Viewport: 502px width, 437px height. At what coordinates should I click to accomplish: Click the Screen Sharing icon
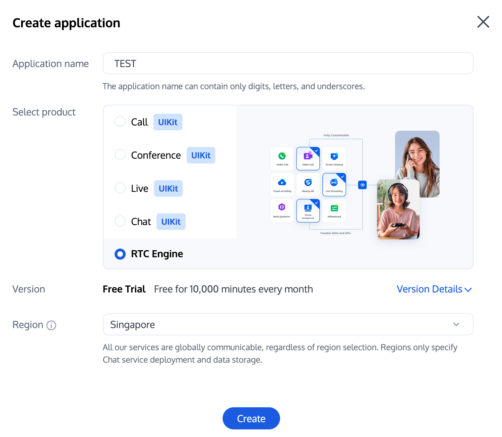tap(334, 156)
